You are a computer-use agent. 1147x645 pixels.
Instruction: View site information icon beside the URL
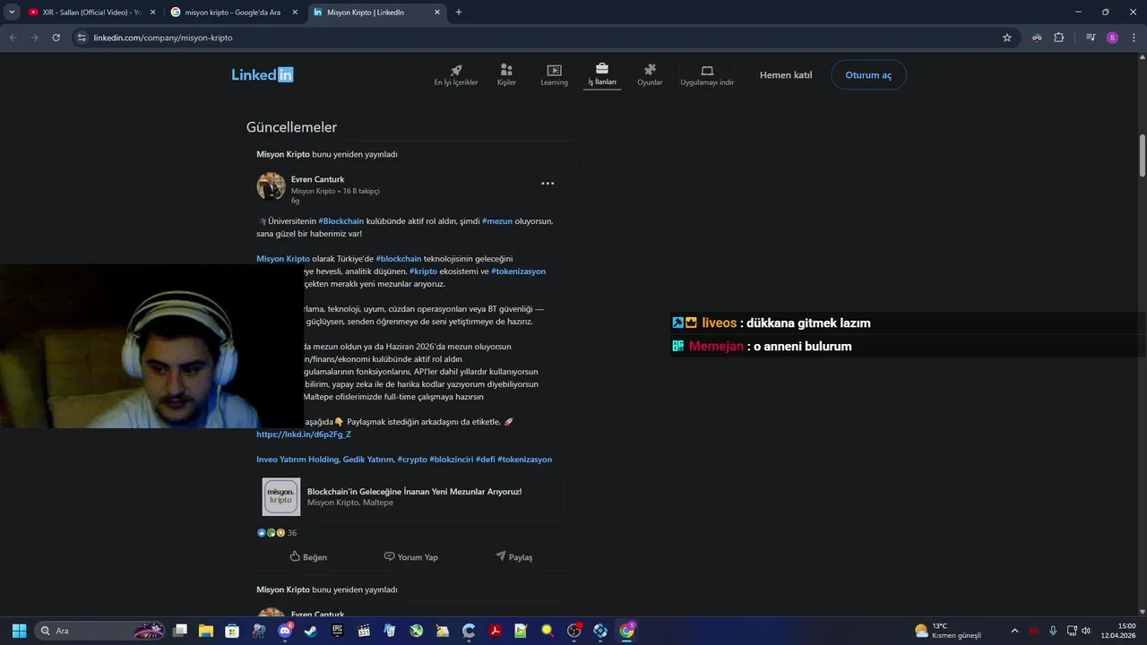(82, 38)
